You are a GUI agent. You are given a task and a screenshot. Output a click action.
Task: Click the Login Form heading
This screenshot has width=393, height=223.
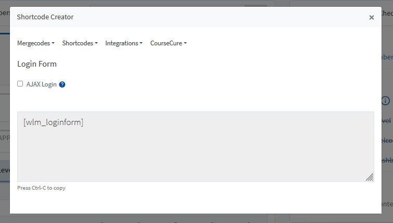pos(37,64)
